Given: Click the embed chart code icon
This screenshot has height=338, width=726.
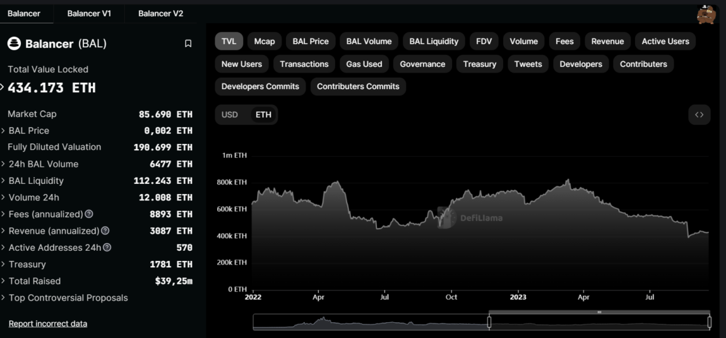Looking at the screenshot, I should [699, 115].
